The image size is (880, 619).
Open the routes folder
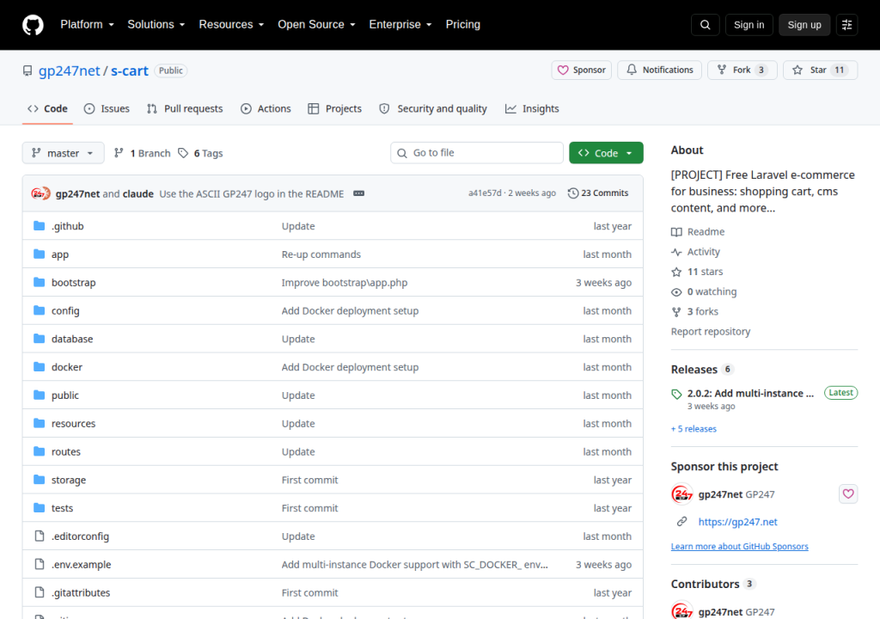point(65,451)
